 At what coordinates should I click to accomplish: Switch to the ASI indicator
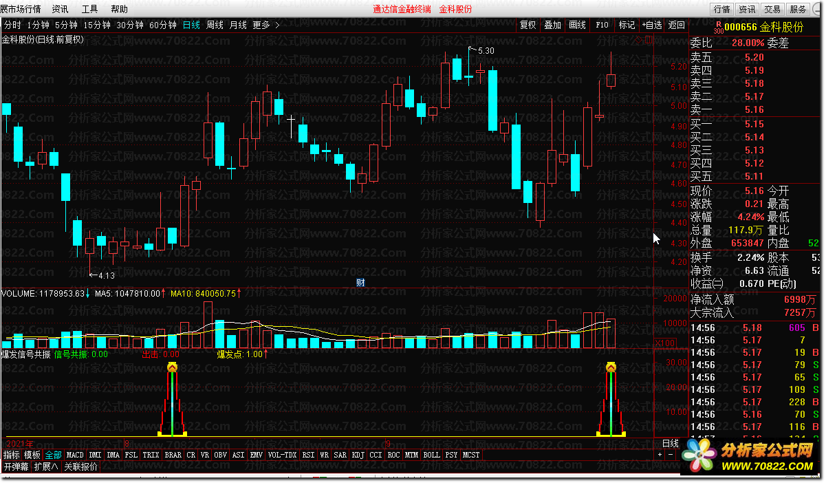click(x=239, y=455)
